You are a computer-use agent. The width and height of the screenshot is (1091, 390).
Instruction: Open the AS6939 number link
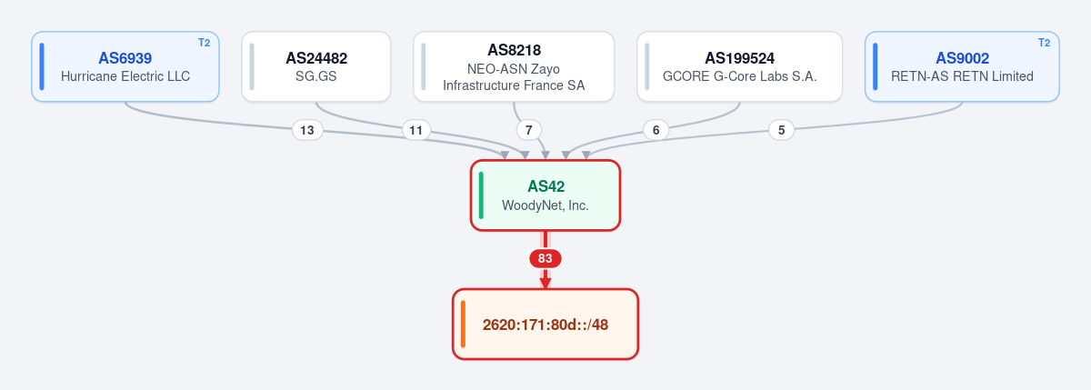click(x=125, y=58)
